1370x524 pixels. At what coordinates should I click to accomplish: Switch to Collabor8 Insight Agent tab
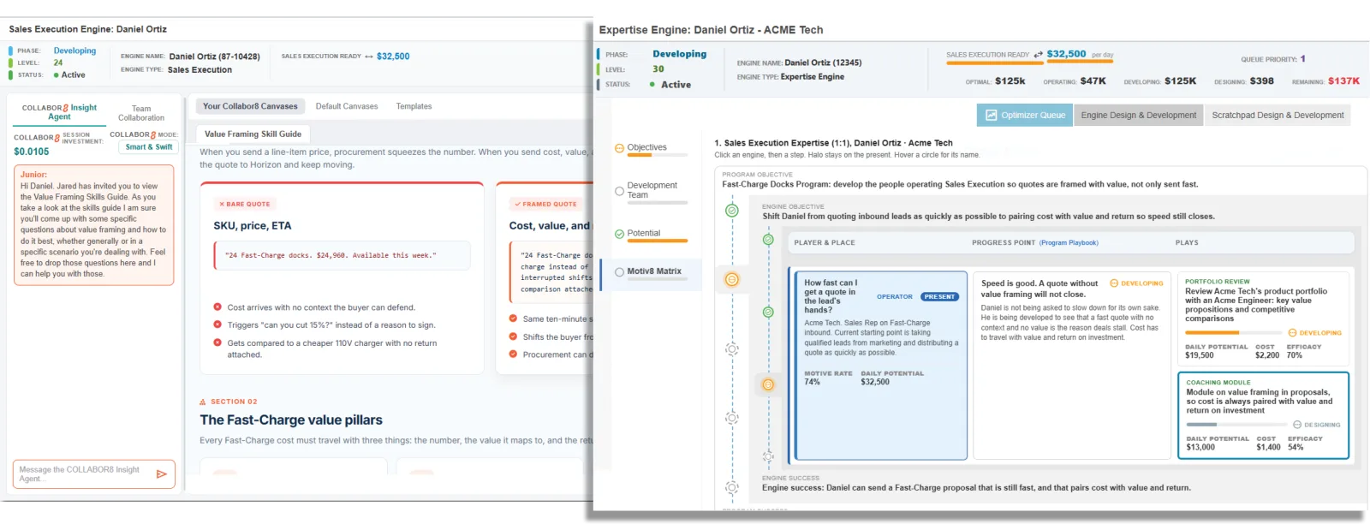pyautogui.click(x=59, y=112)
